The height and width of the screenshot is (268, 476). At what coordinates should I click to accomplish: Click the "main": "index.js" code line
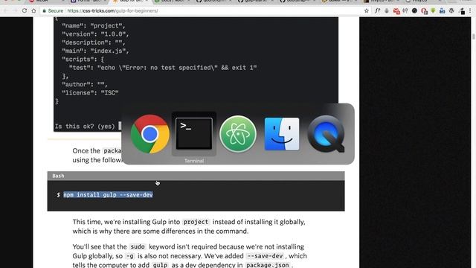click(95, 51)
